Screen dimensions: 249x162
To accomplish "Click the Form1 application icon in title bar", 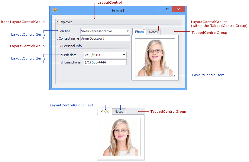I will pos(55,10).
